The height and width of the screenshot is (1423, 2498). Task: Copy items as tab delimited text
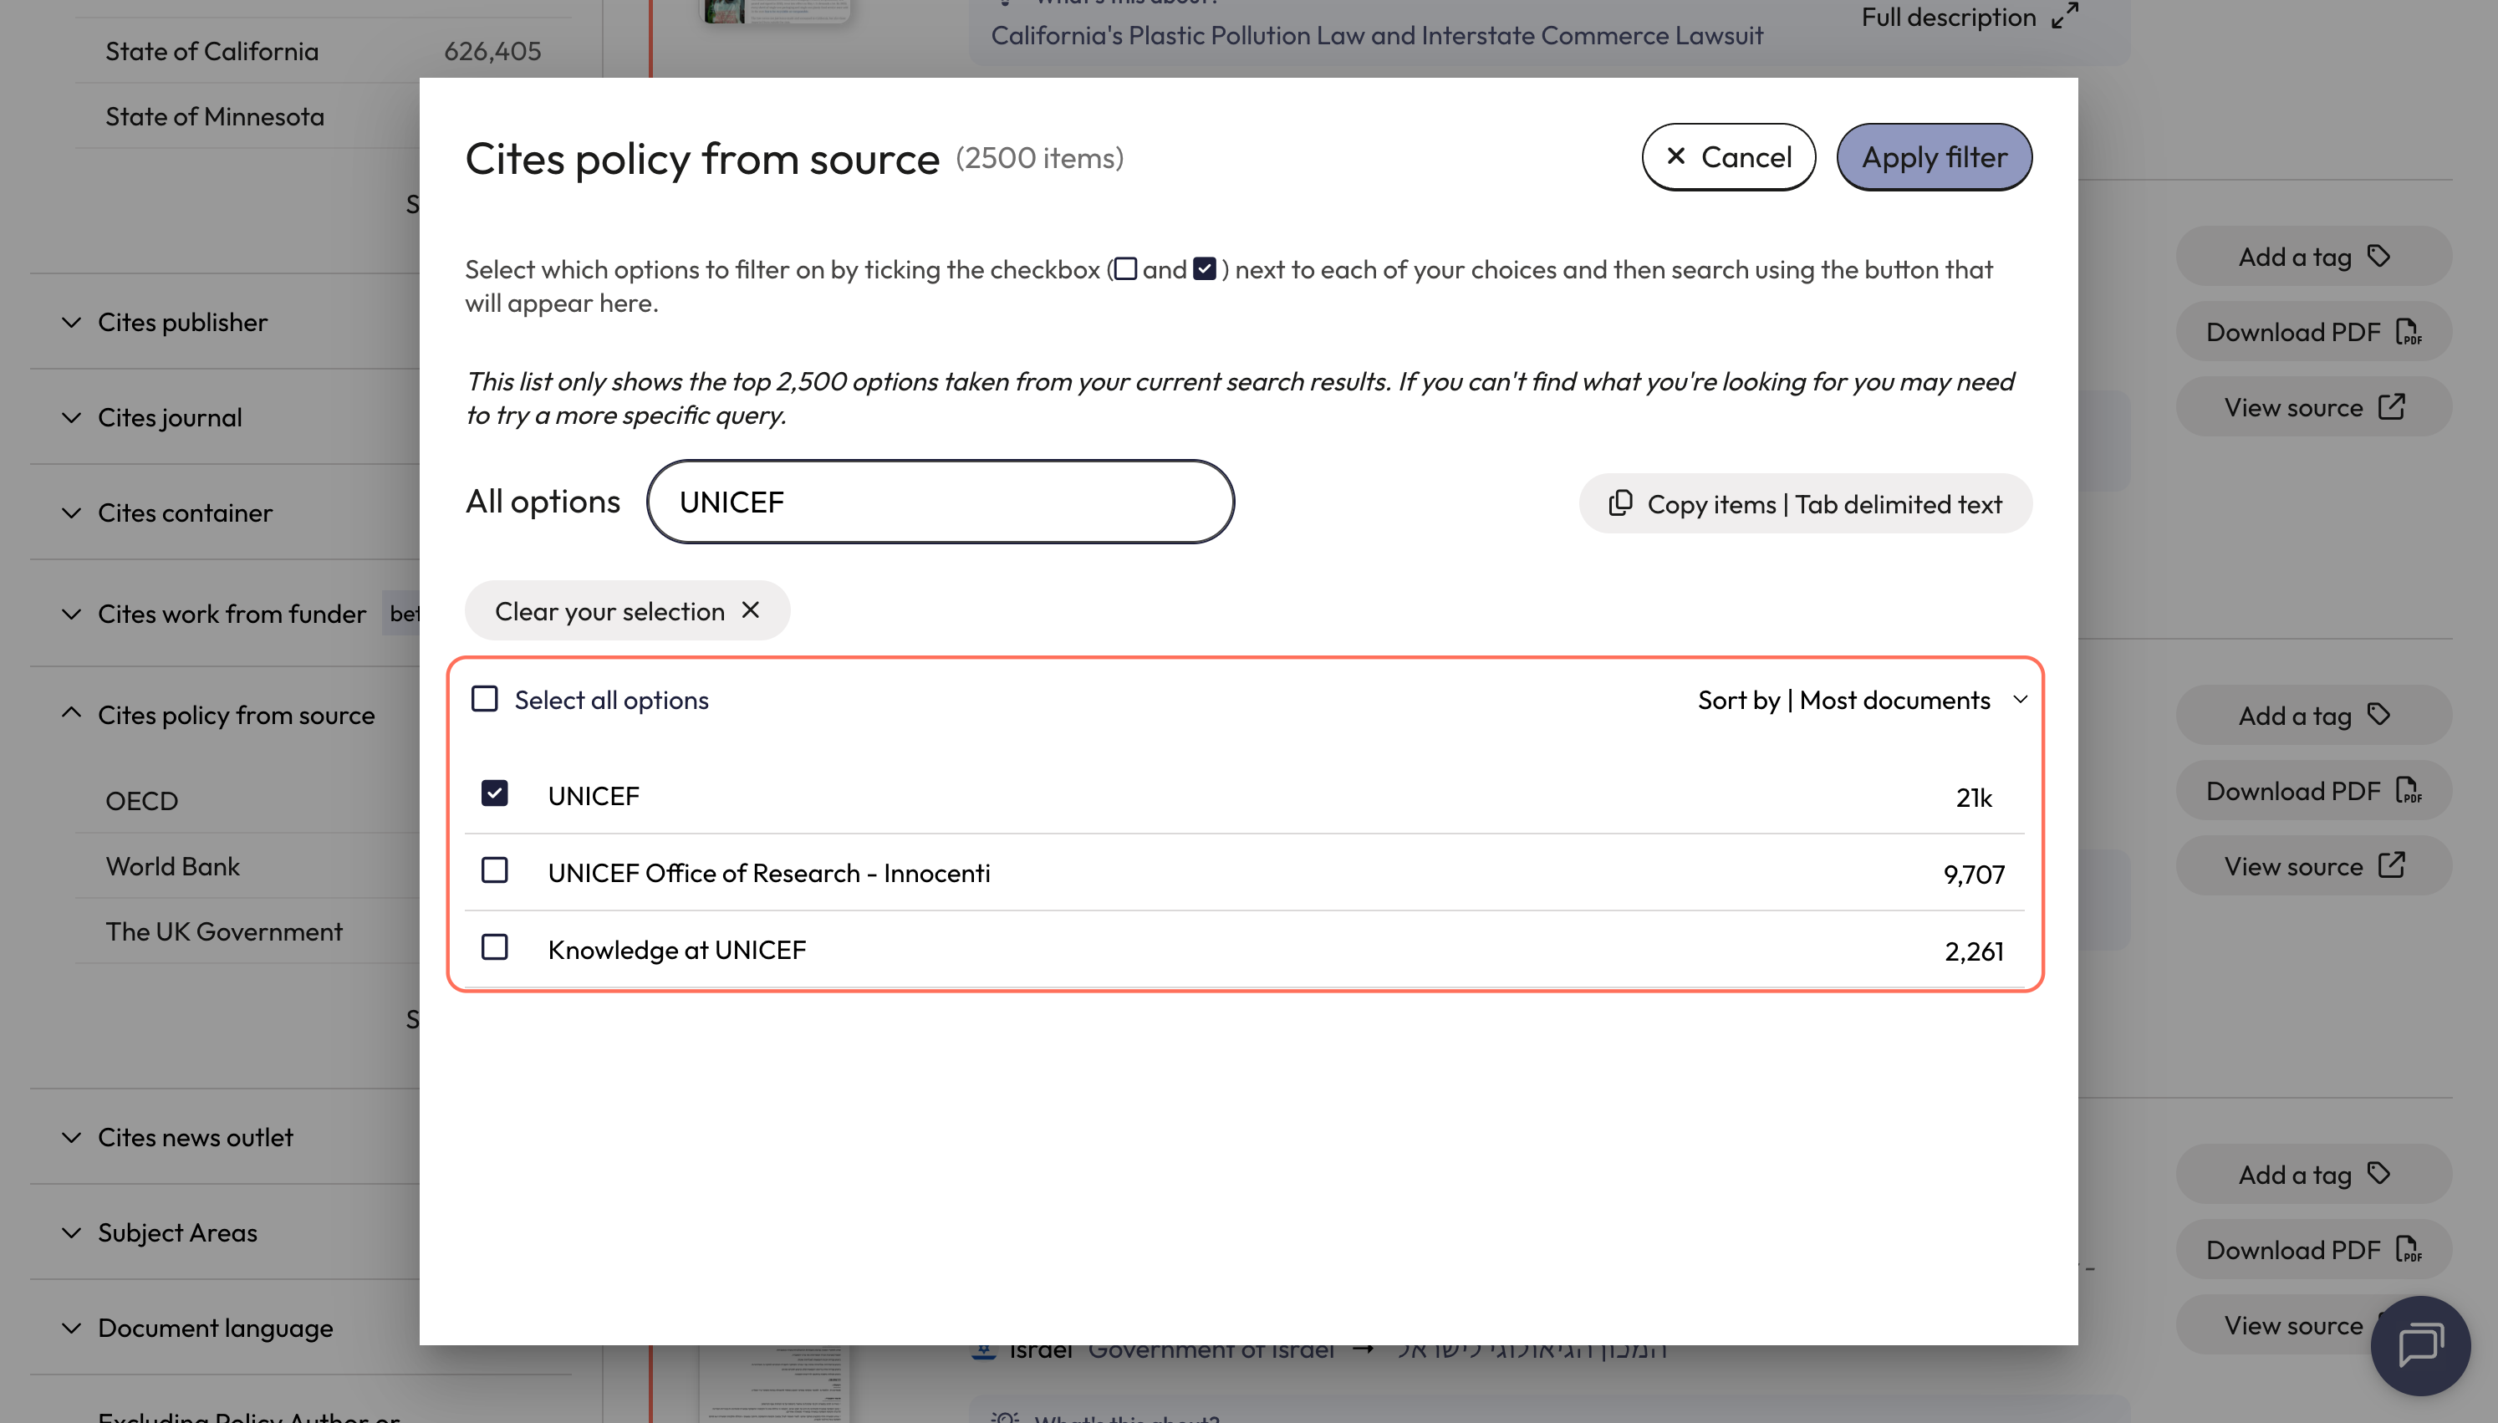point(1804,503)
